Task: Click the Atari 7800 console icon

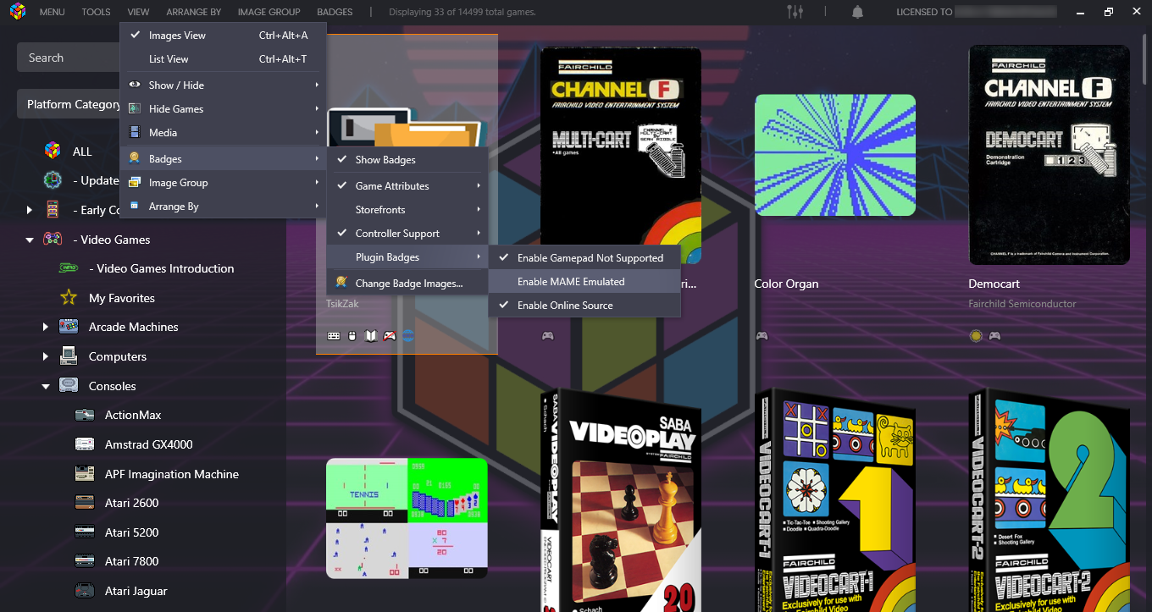Action: pos(85,561)
